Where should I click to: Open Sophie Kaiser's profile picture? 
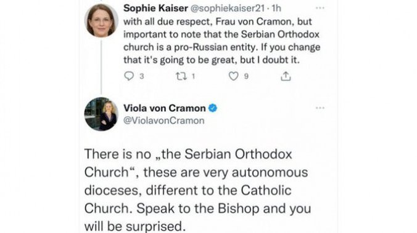click(x=101, y=21)
